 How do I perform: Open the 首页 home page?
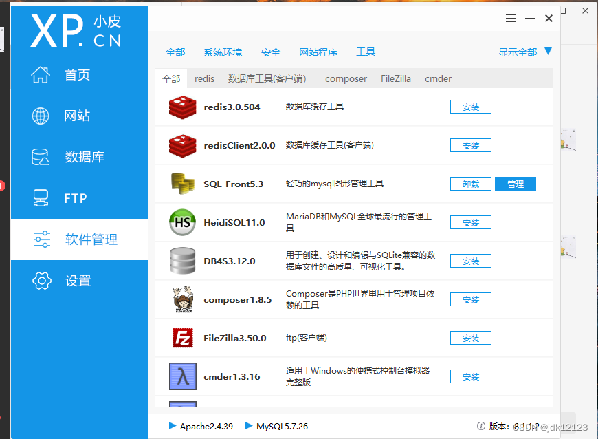point(79,75)
